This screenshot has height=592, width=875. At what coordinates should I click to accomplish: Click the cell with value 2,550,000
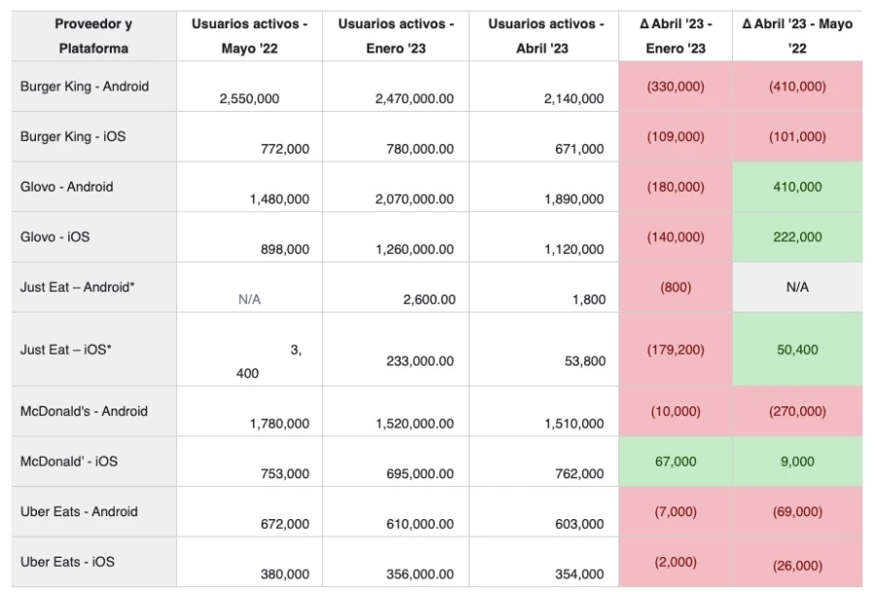point(250,87)
